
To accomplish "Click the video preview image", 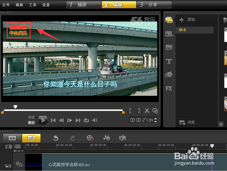I will 80,59.
